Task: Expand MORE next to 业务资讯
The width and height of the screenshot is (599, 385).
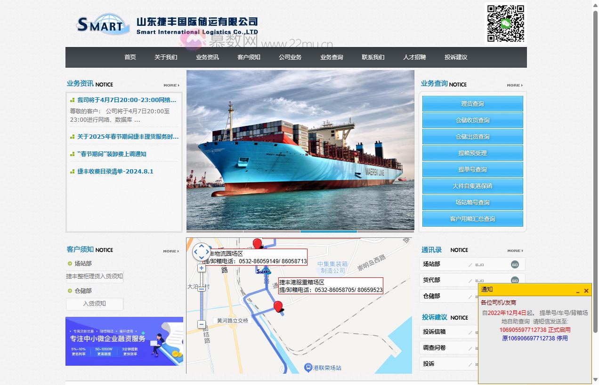Action: pyautogui.click(x=171, y=86)
